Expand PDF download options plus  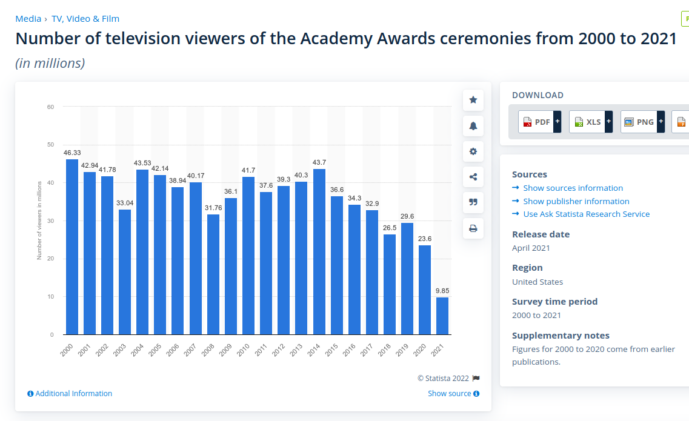pyautogui.click(x=557, y=122)
